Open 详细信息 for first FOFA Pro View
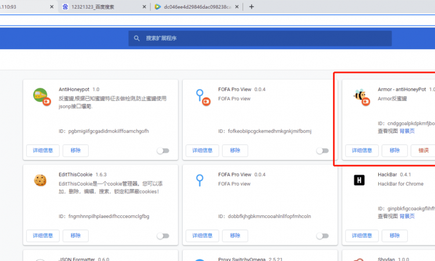This screenshot has width=435, height=261. pyautogui.click(x=202, y=150)
